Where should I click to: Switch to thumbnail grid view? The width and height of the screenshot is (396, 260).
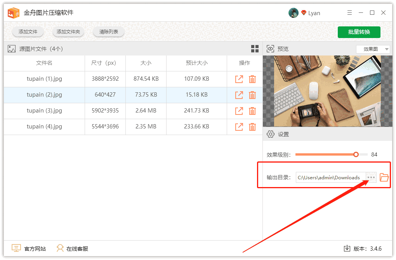pos(255,49)
